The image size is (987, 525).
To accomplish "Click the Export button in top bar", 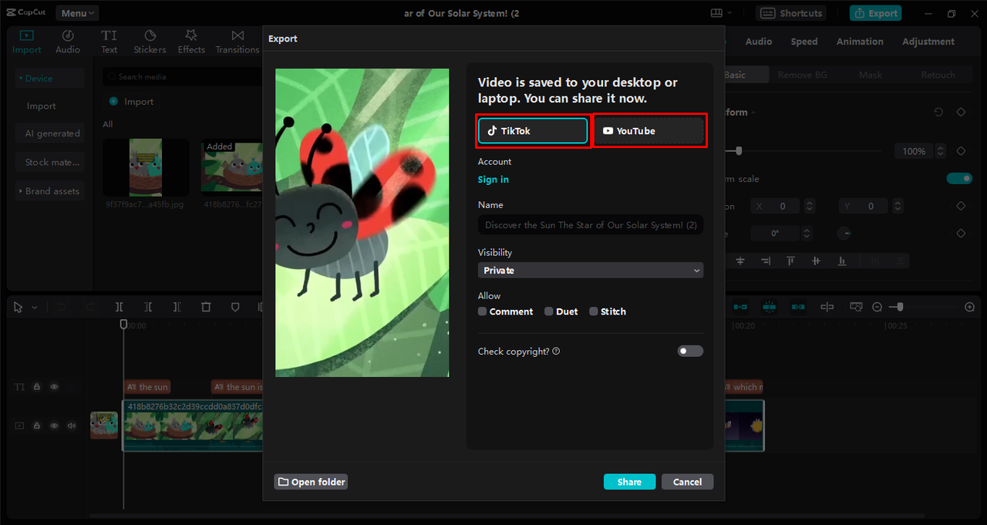I will tap(875, 13).
